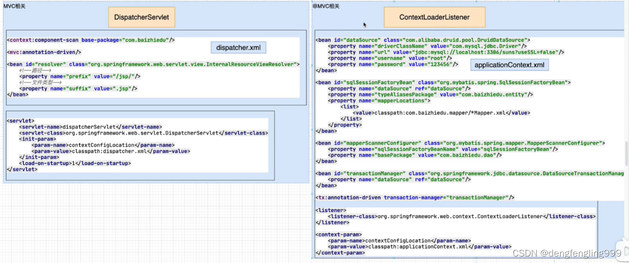Image resolution: width=629 pixels, height=263 pixels.
Task: Click the bean id="mapperScannerConfigurer" line
Action: click(461, 143)
